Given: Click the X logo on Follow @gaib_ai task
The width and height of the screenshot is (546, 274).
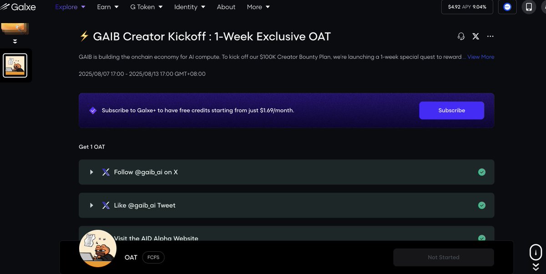Looking at the screenshot, I should [106, 172].
